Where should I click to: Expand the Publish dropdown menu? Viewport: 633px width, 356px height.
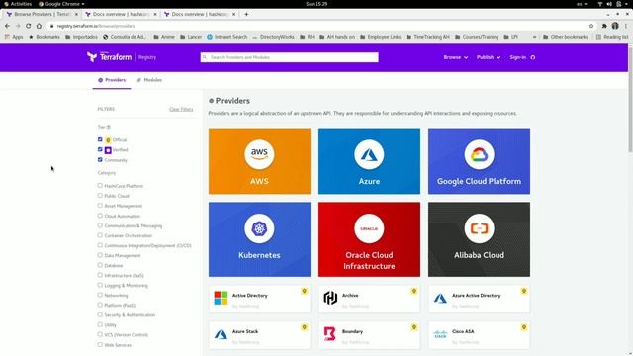[x=489, y=57]
